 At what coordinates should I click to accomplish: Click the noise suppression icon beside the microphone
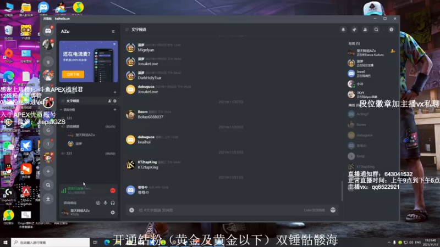[98, 203]
